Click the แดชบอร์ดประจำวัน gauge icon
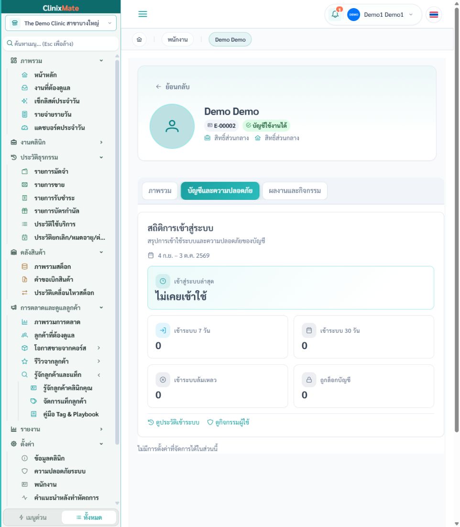 click(24, 128)
